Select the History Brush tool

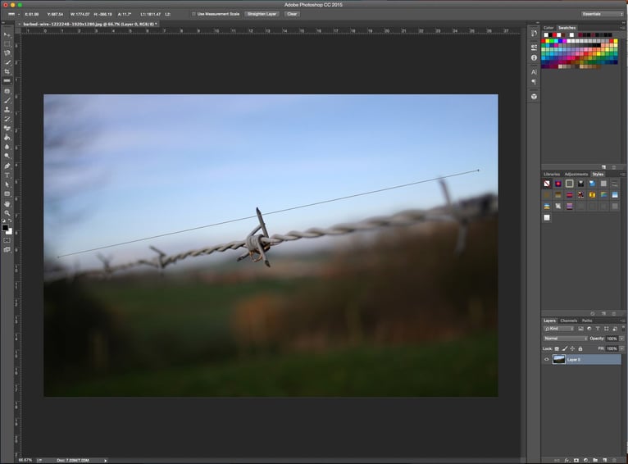point(7,119)
